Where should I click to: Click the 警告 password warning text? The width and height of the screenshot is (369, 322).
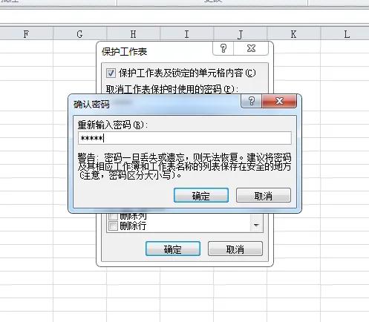click(x=185, y=166)
